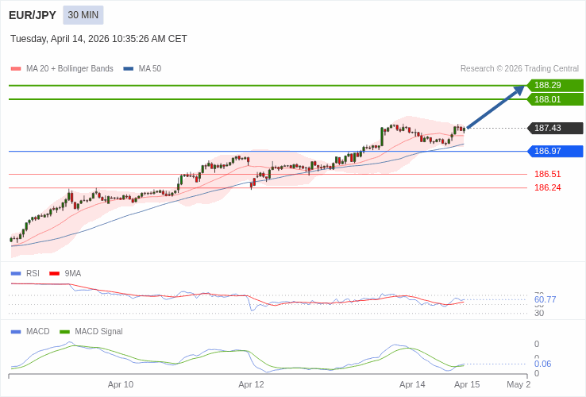Click the MA 20 Bollinger Bands legend swatch
This screenshot has height=397, width=586.
16,69
